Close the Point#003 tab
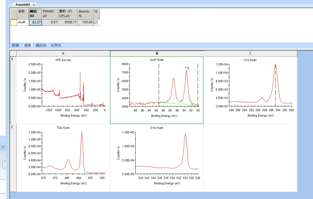 (34, 5)
